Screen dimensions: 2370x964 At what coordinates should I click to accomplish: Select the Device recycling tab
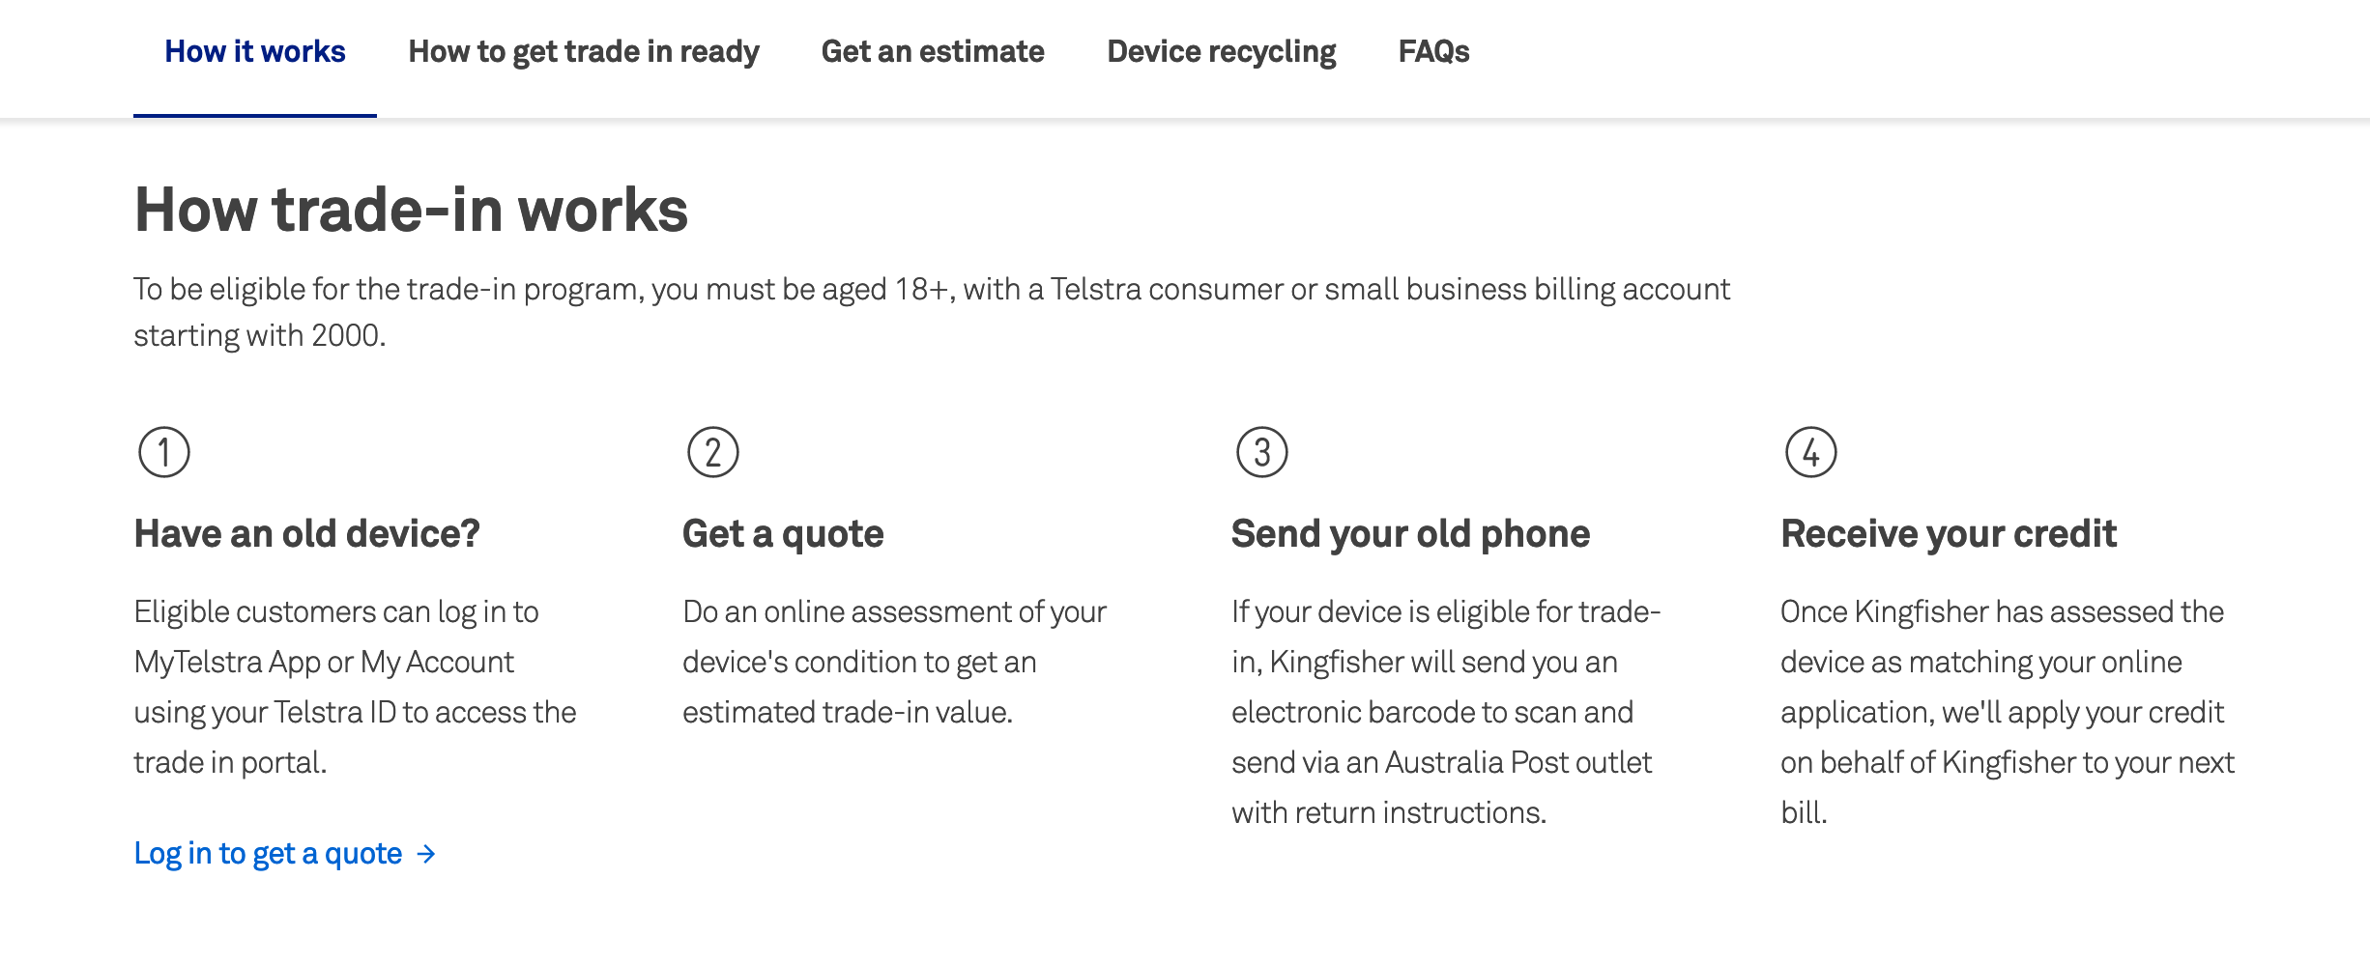[1221, 52]
